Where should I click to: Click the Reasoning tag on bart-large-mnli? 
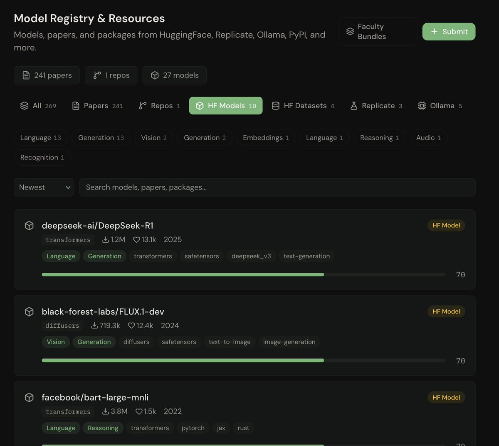point(103,428)
